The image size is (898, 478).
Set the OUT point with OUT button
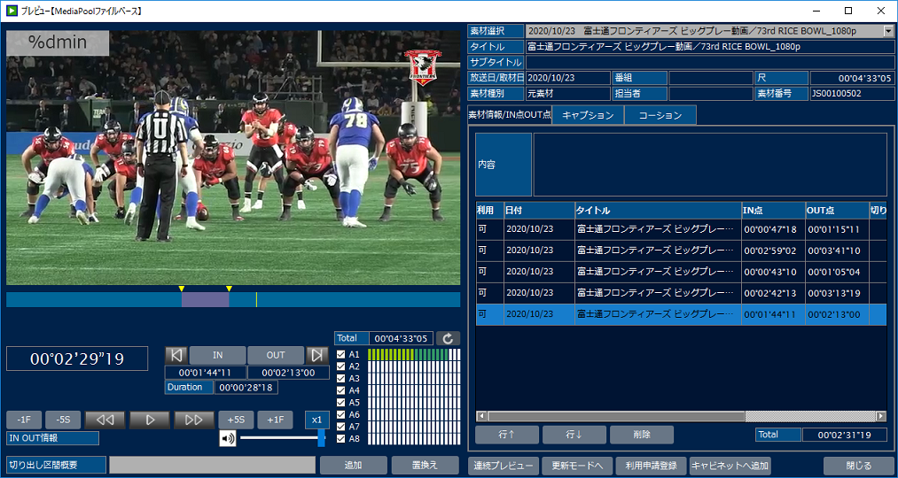tap(276, 355)
